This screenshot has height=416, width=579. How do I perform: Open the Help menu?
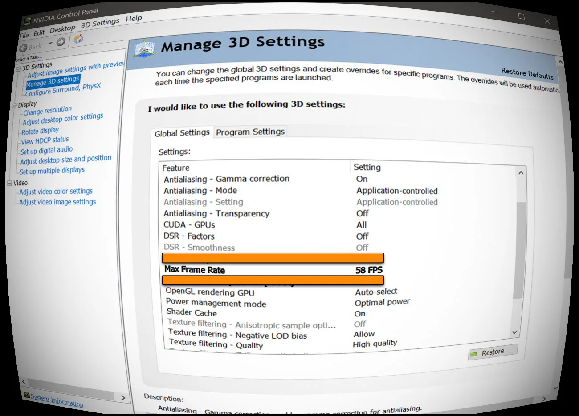tap(134, 19)
